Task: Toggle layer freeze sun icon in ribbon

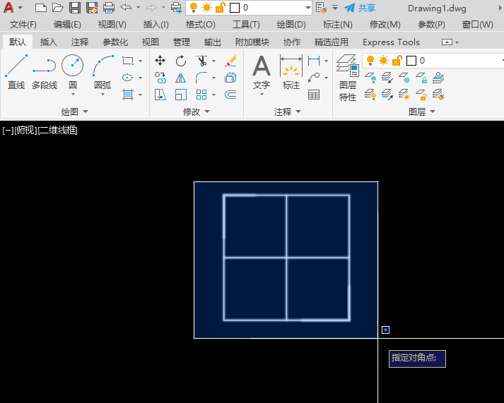Action: 383,60
